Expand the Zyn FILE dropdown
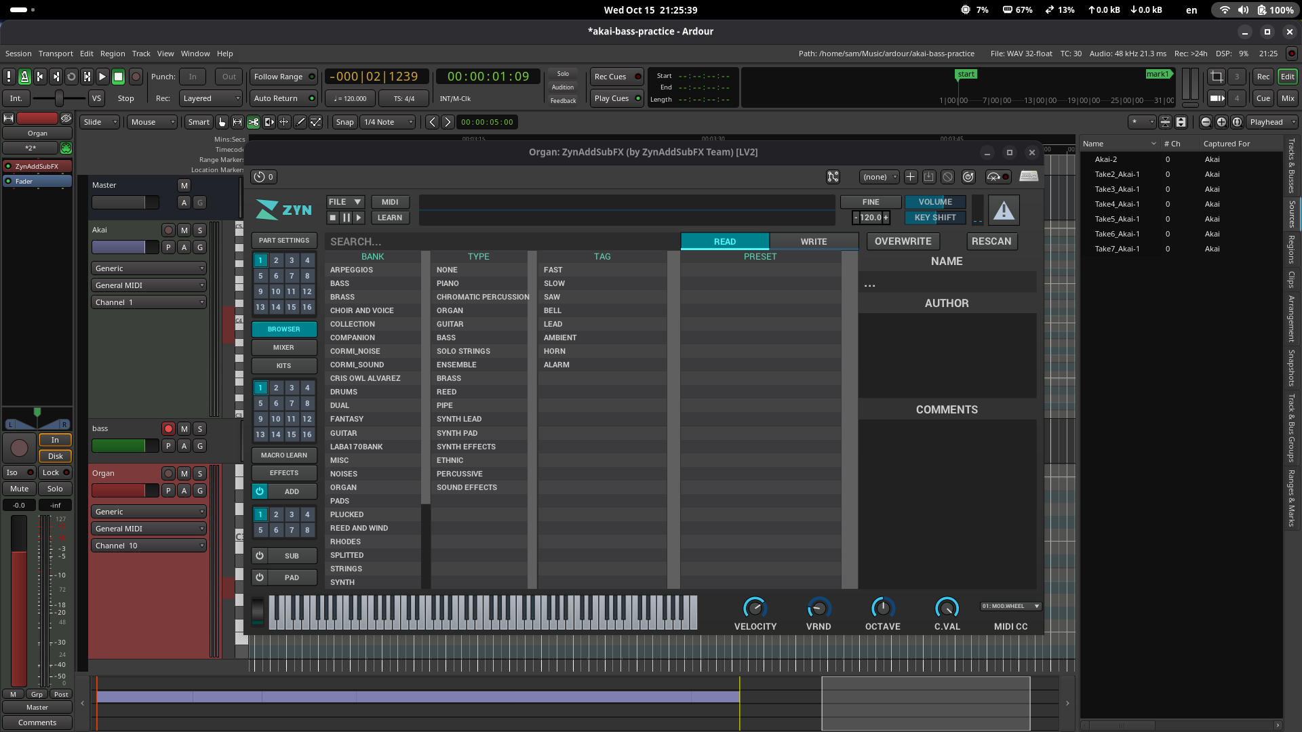 (x=345, y=202)
